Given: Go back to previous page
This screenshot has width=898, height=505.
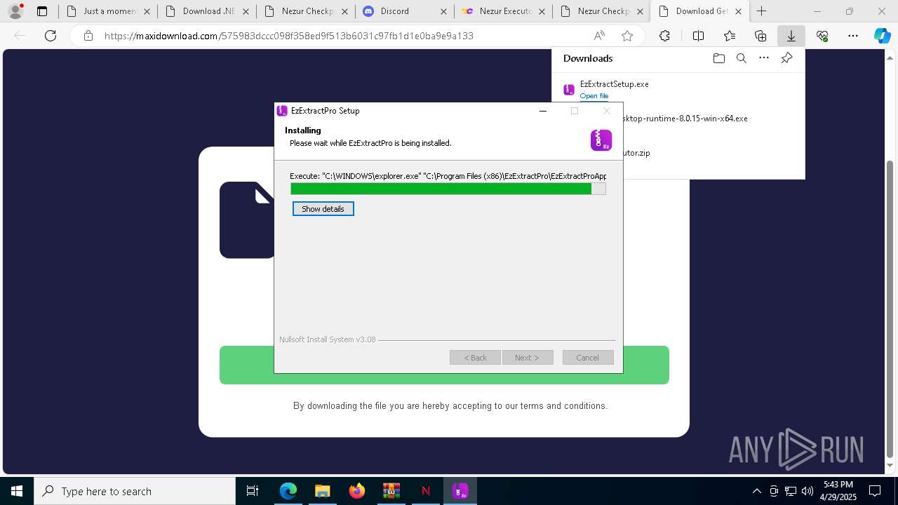Looking at the screenshot, I should point(20,36).
